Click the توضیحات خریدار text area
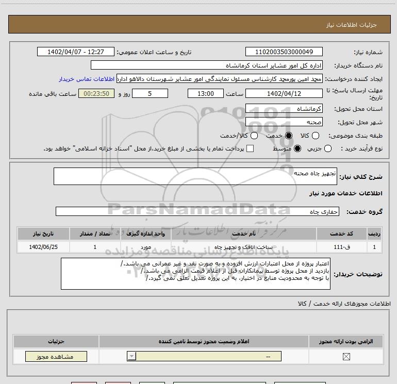 [x=195, y=274]
